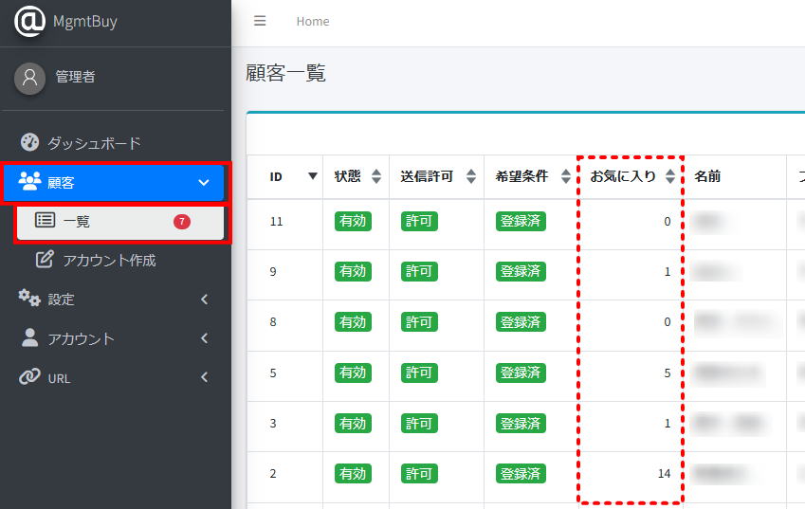Sort by お気に入り column arrows
Image resolution: width=805 pixels, height=509 pixels.
[670, 176]
